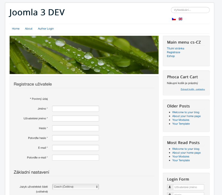Focus the Uživatelské jméno registration field
The image size is (222, 195).
pyautogui.click(x=75, y=118)
